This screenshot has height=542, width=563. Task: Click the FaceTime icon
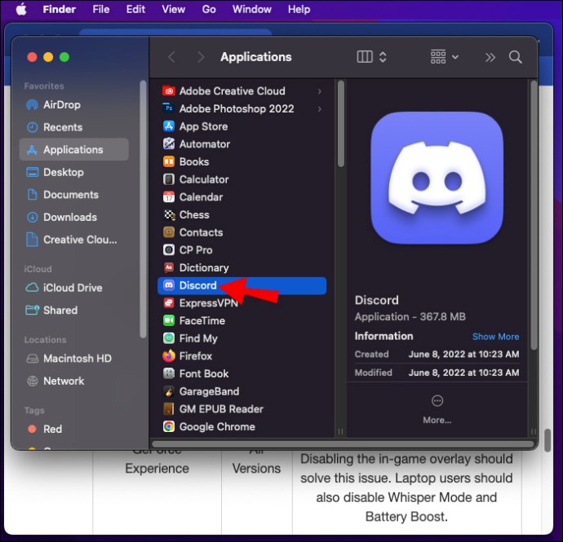169,320
